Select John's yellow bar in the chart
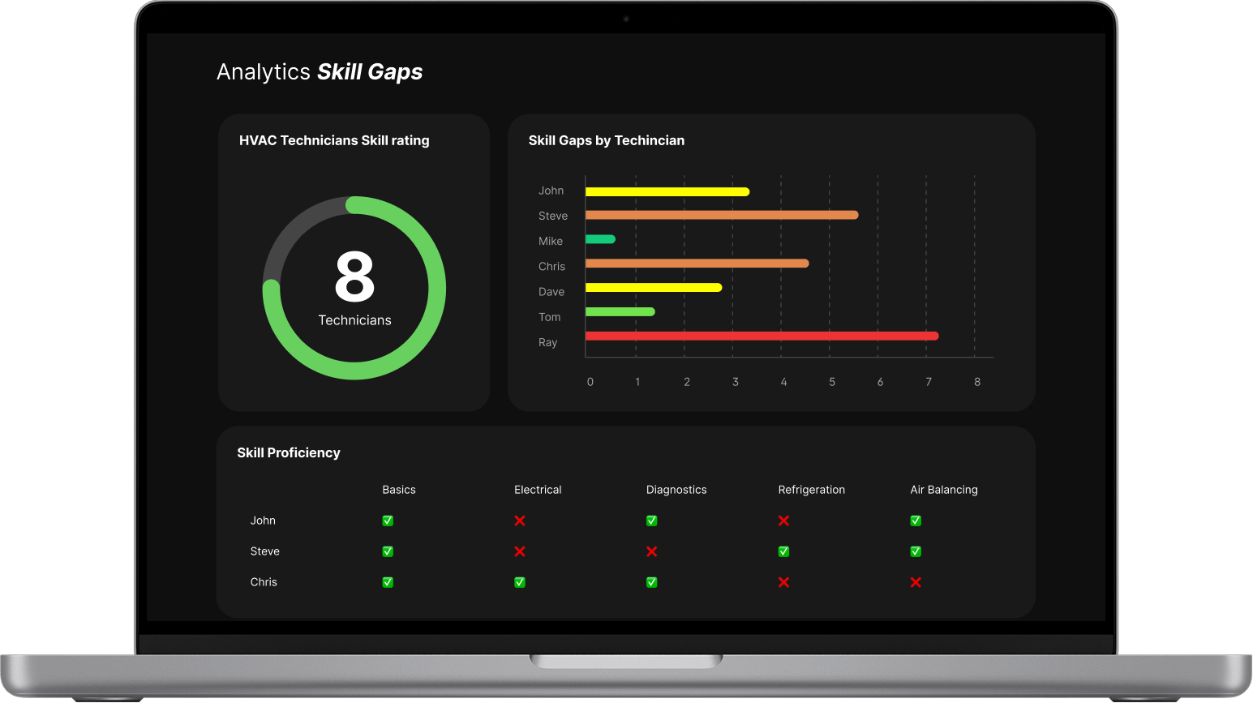Screen dimensions: 1253x703 click(x=667, y=192)
